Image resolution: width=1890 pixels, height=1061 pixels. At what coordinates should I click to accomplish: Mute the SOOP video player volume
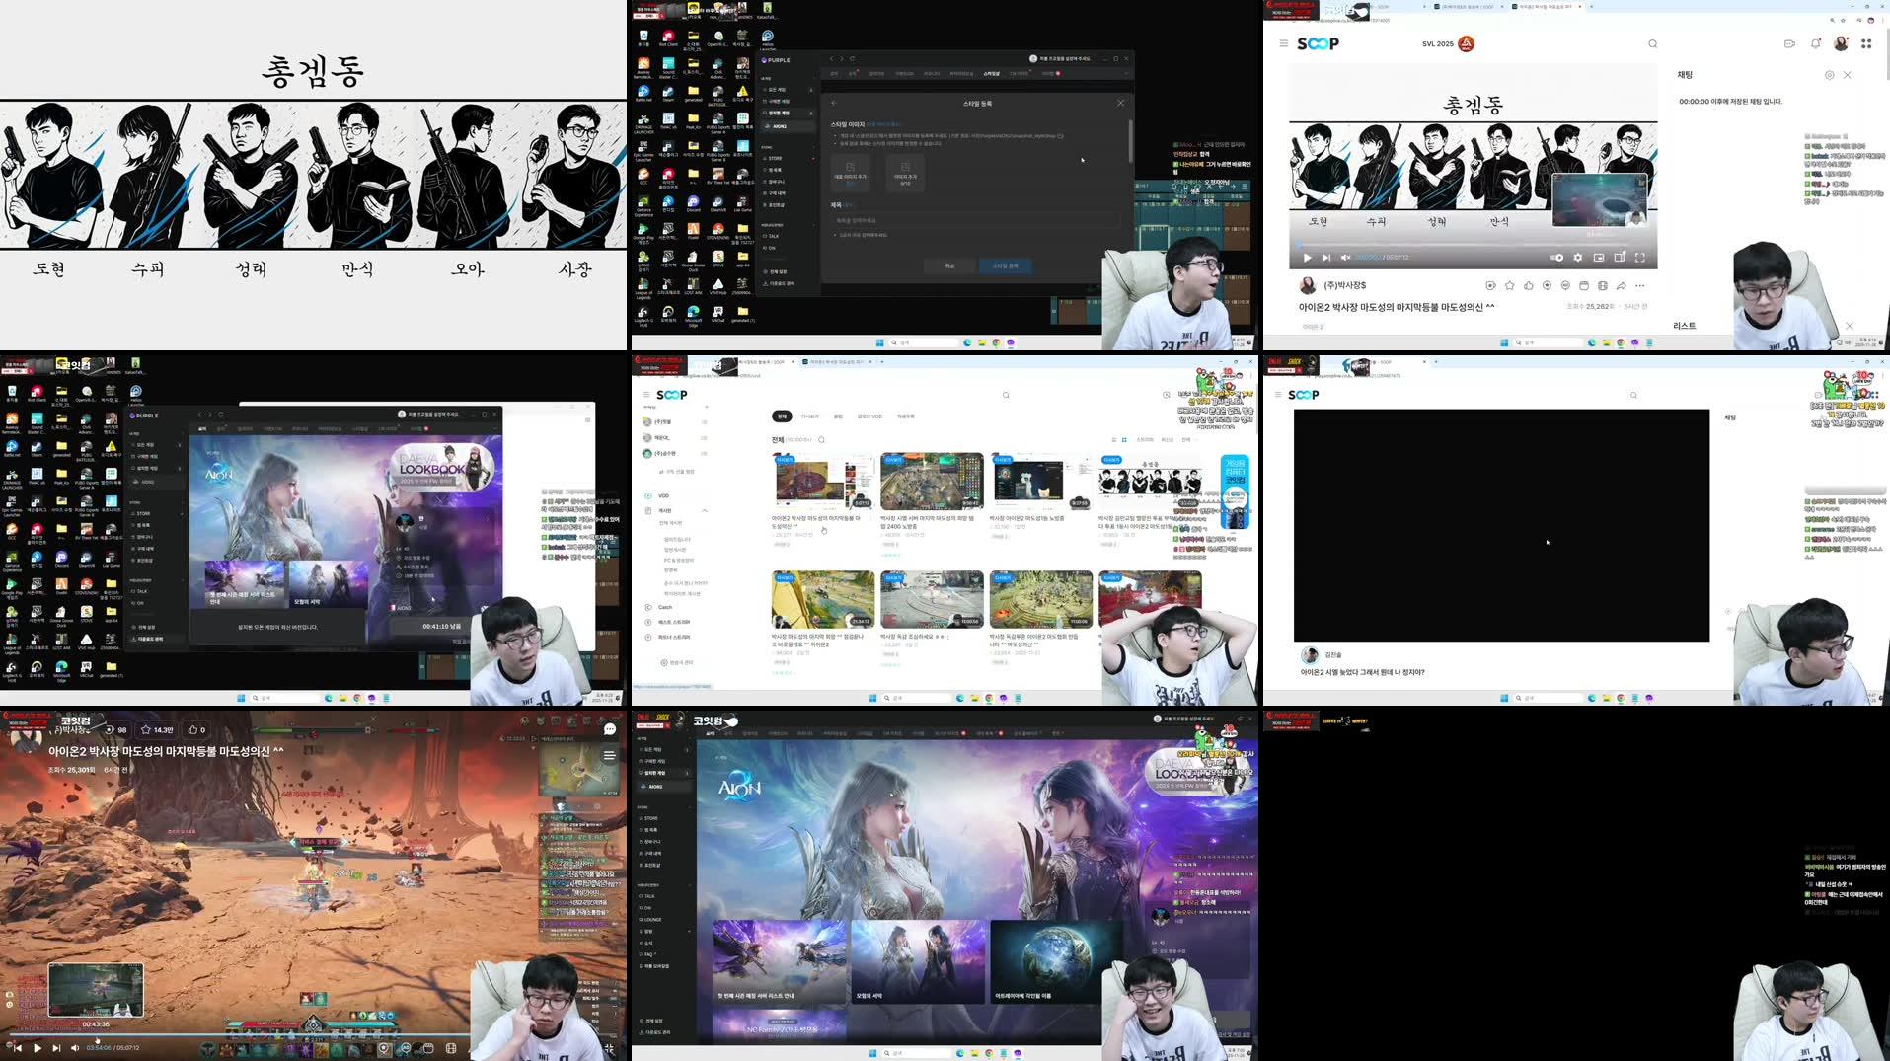[1345, 257]
